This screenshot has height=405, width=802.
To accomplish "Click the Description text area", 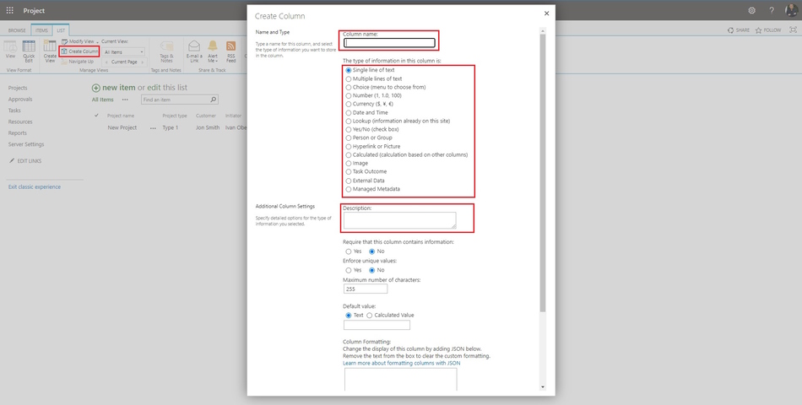I will (399, 220).
